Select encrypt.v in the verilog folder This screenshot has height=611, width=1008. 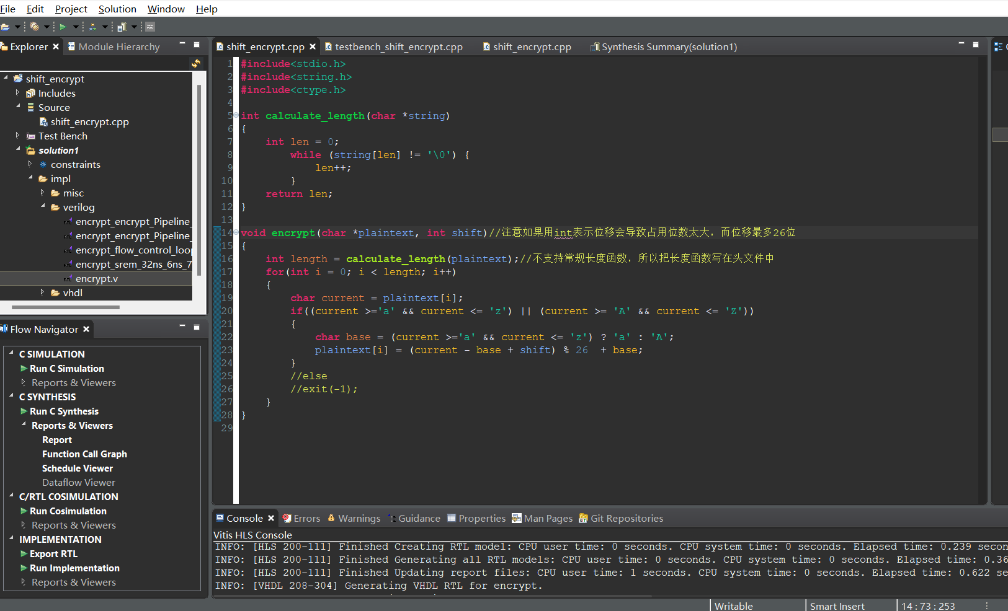point(96,278)
